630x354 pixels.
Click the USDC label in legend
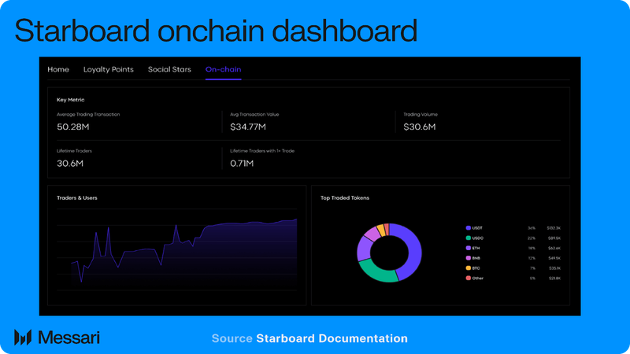tap(478, 238)
